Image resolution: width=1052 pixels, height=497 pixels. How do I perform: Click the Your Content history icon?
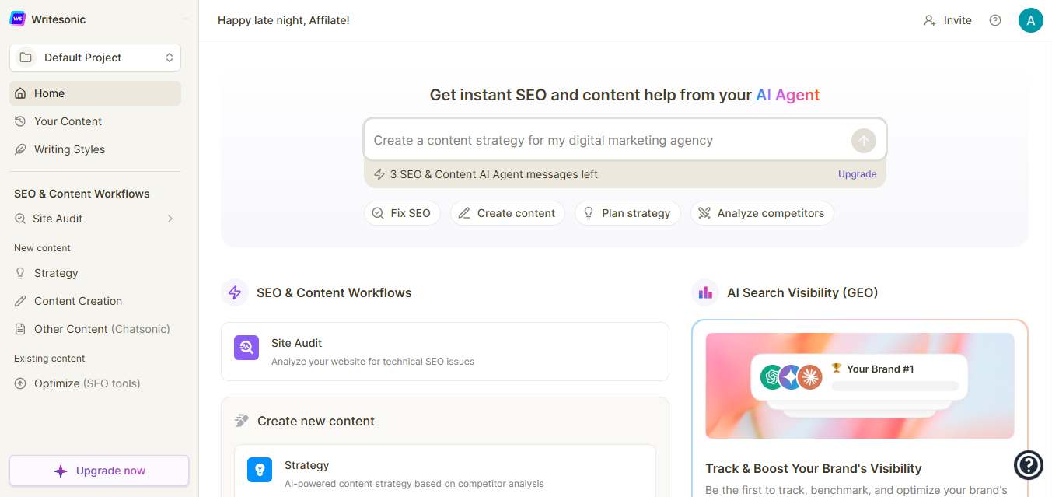tap(20, 121)
